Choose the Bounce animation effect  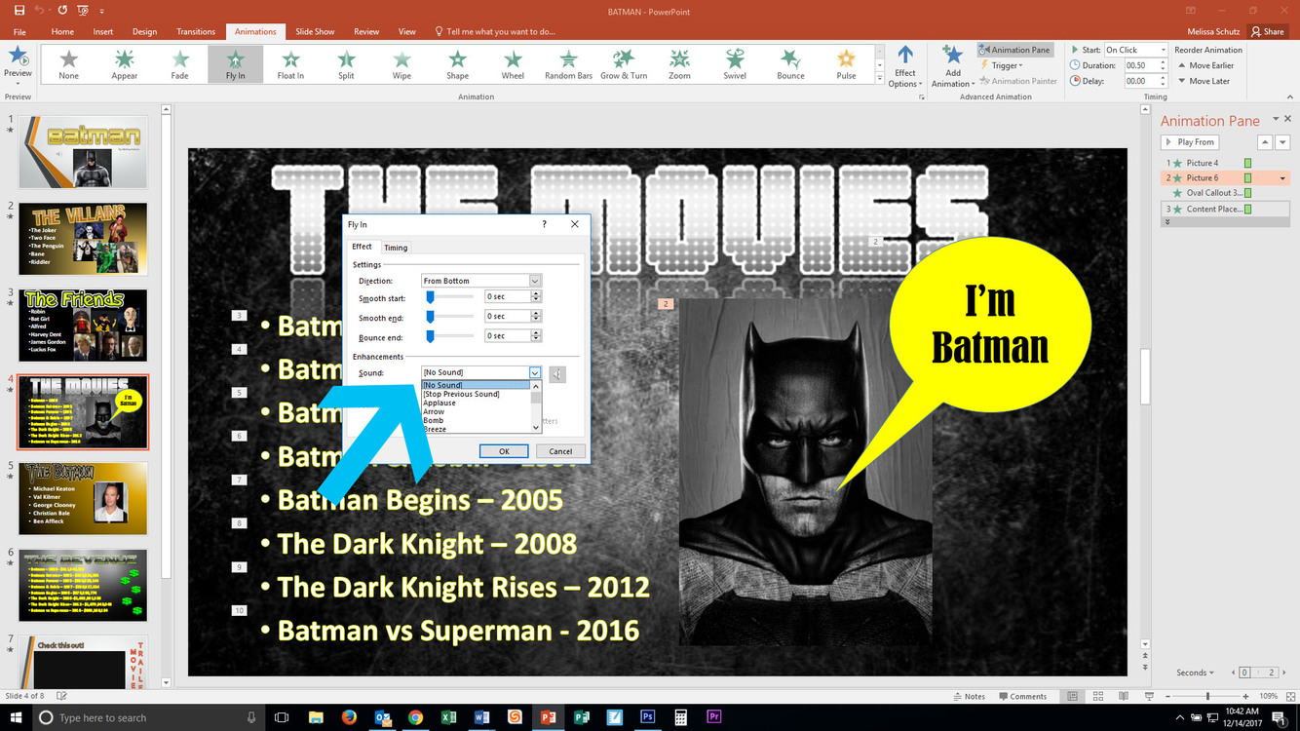[x=790, y=64]
